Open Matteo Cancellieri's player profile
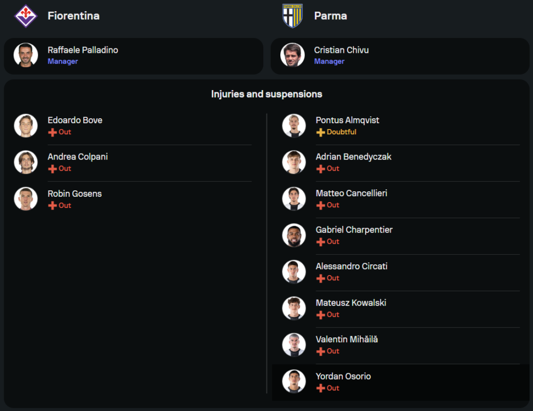Screen dimensions: 533x411 (x=351, y=194)
